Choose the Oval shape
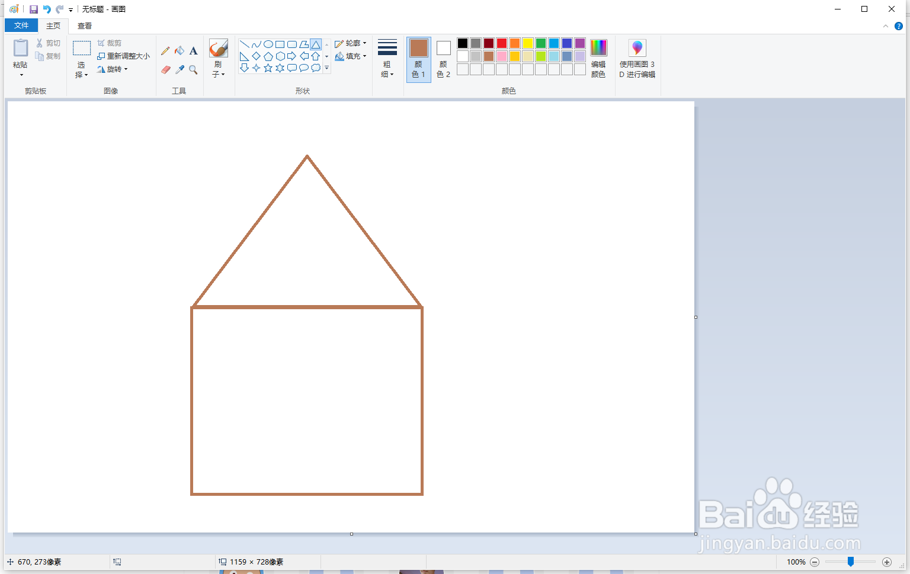 click(x=268, y=44)
